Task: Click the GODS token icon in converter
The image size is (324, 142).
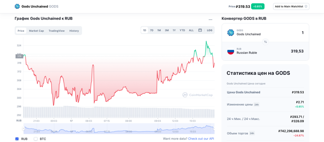Action: (231, 32)
